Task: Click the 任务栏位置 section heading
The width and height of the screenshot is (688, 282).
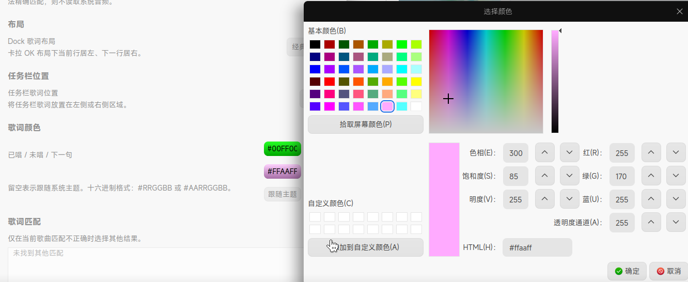Action: pos(28,76)
